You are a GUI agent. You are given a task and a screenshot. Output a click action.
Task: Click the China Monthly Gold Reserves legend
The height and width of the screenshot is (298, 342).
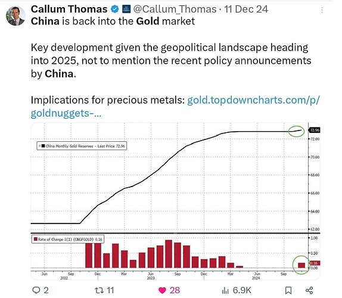click(x=82, y=146)
